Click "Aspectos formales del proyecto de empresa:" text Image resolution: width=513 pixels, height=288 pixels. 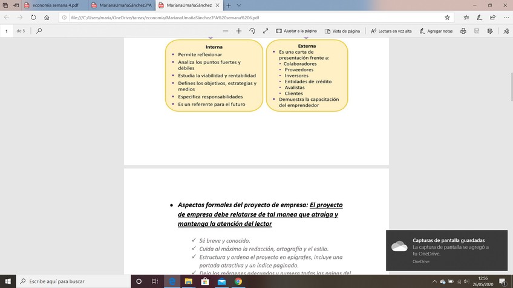[x=243, y=205]
